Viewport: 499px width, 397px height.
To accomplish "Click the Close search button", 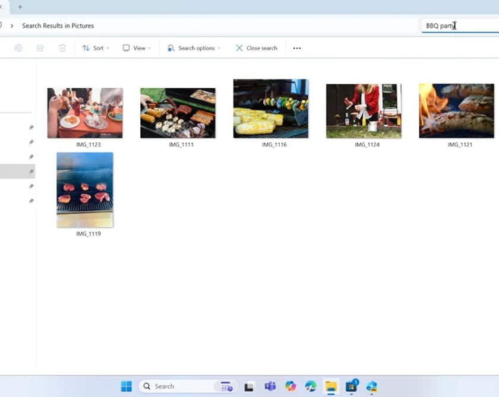I will tap(257, 48).
